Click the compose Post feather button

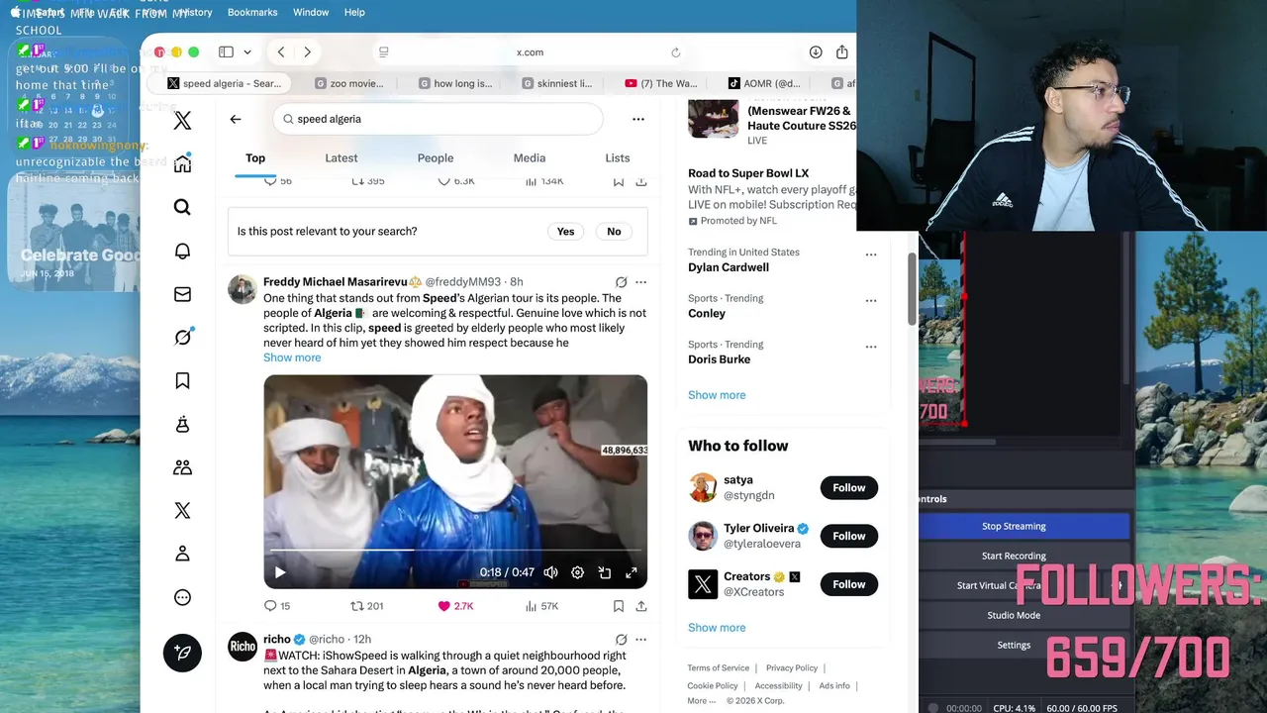(182, 653)
